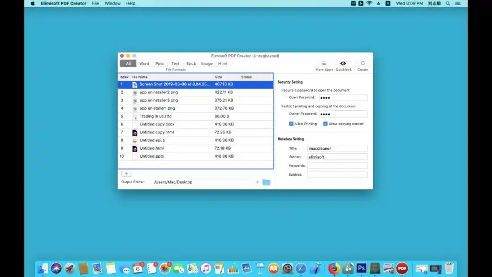Viewport: 492px width, 277px height.
Task: Open Notes app in the dock
Action: tap(111, 269)
